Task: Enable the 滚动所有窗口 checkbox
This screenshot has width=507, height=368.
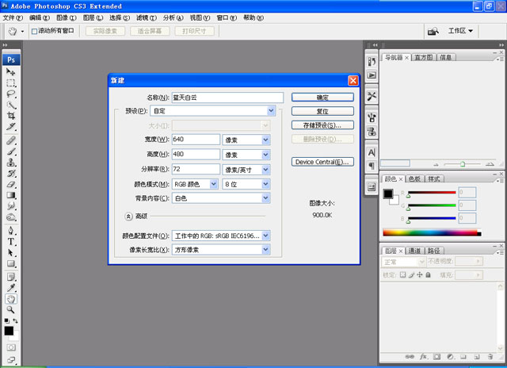Action: pos(34,31)
